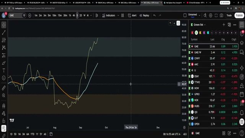Click the GME symbol search field
This screenshot has height=138, width=245.
click(15, 15)
